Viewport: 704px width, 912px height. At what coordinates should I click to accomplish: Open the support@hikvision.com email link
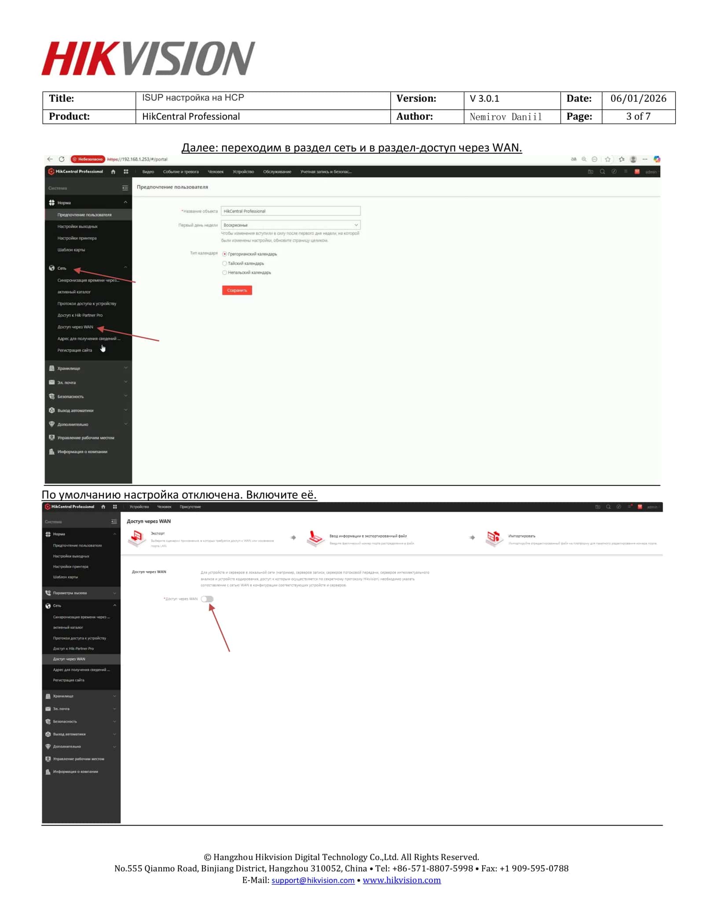click(313, 880)
